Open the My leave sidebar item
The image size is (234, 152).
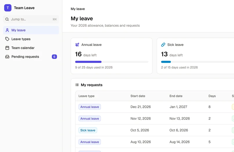coord(31,30)
